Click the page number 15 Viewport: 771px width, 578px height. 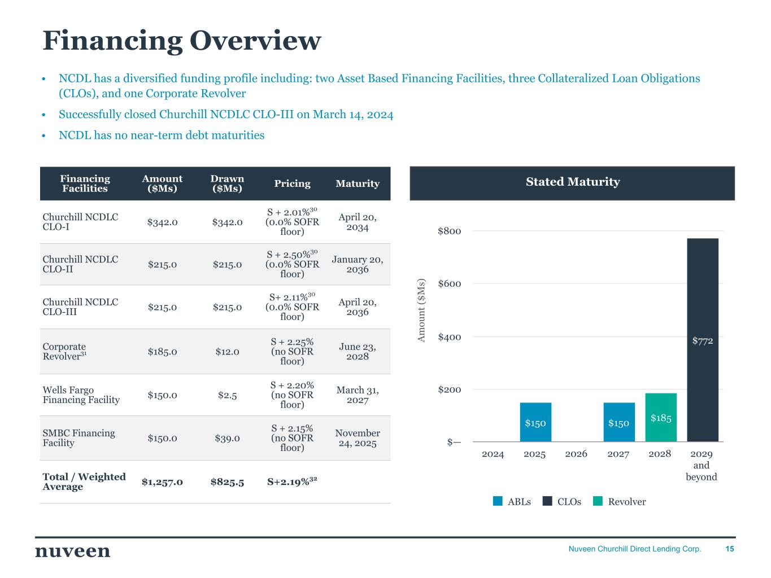(730, 549)
